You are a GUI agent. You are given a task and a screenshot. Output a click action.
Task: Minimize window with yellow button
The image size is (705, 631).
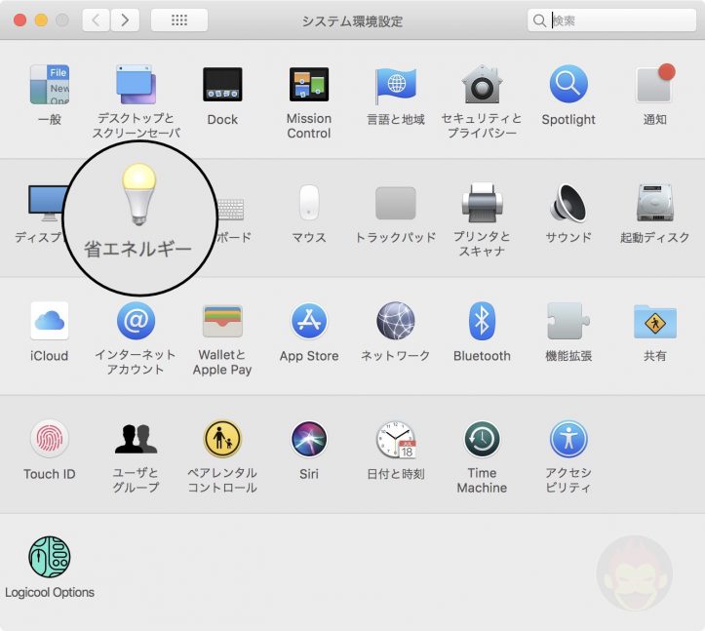click(x=41, y=20)
